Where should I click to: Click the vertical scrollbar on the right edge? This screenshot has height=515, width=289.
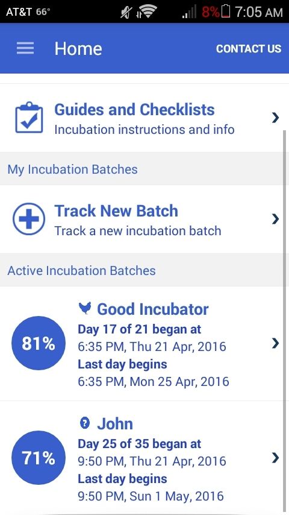click(x=285, y=322)
